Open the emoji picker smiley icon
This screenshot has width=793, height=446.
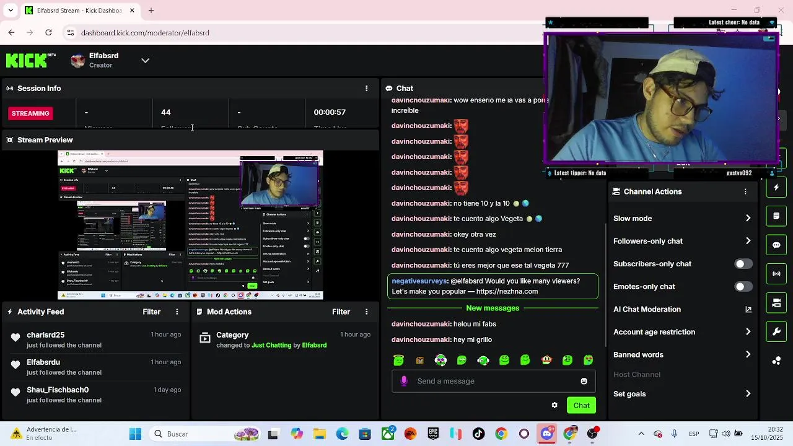[584, 381]
